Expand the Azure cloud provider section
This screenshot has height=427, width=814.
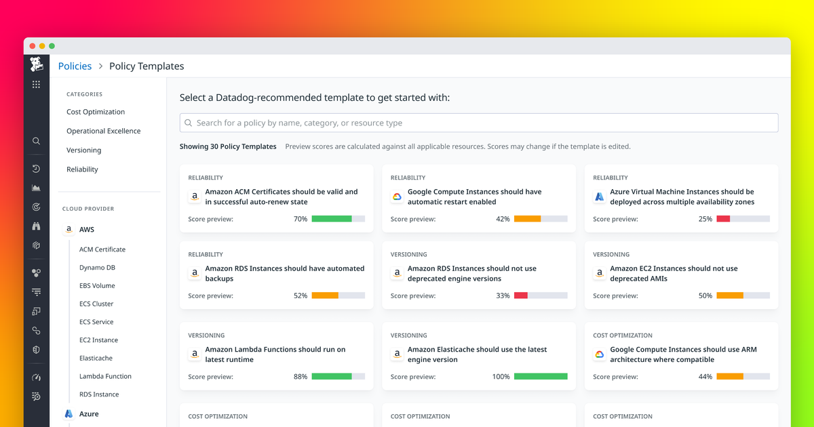[89, 413]
